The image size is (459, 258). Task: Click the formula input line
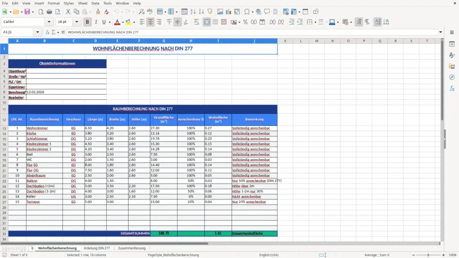pyautogui.click(x=252, y=32)
